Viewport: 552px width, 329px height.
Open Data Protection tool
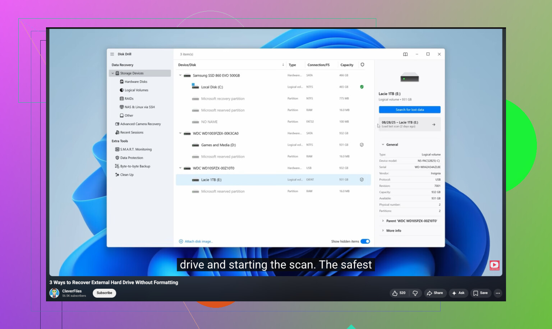point(132,158)
